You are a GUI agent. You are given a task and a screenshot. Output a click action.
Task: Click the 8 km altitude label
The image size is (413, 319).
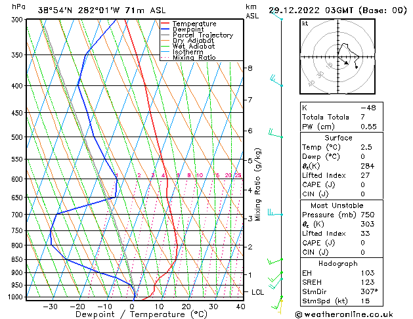click(250, 68)
